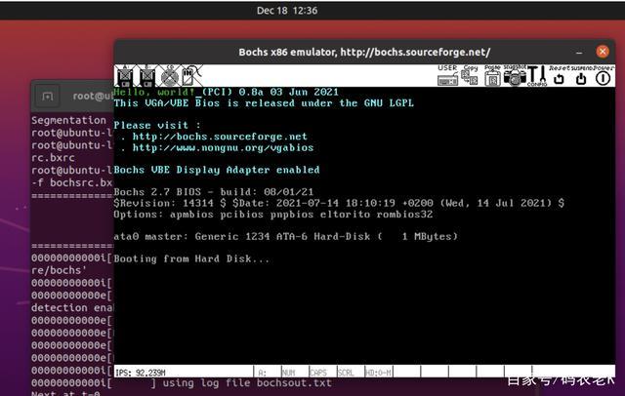
Task: Click the Copy toolbar icon
Action: pos(470,75)
